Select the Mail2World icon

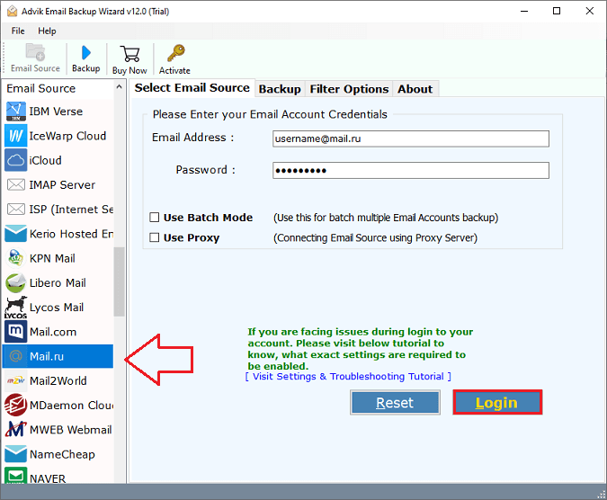click(x=16, y=380)
